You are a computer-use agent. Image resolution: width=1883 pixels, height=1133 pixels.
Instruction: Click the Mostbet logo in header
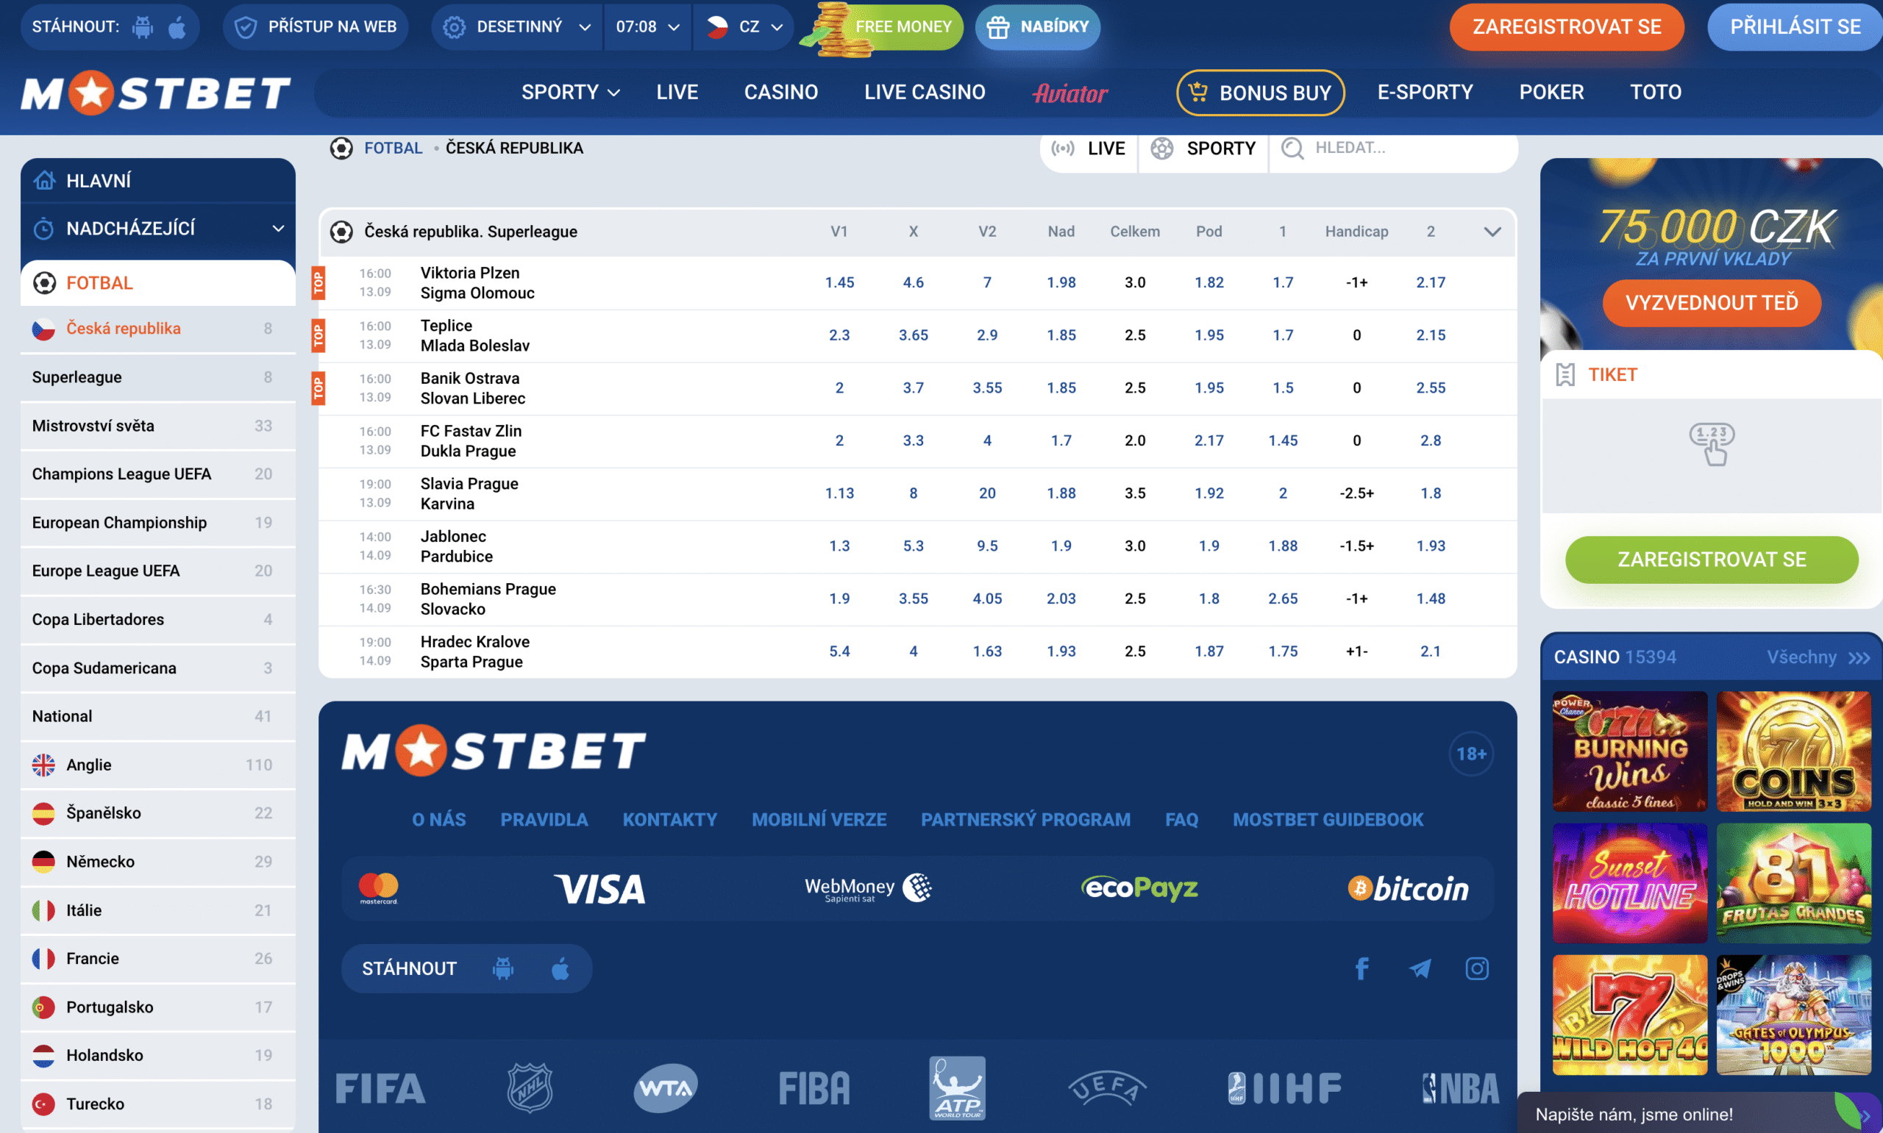coord(155,93)
